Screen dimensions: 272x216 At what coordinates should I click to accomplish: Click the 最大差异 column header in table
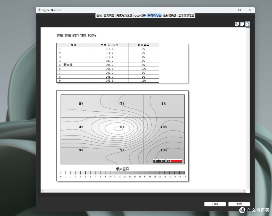144,45
